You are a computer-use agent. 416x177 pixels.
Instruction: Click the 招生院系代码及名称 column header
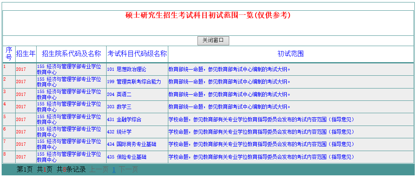click(x=71, y=54)
